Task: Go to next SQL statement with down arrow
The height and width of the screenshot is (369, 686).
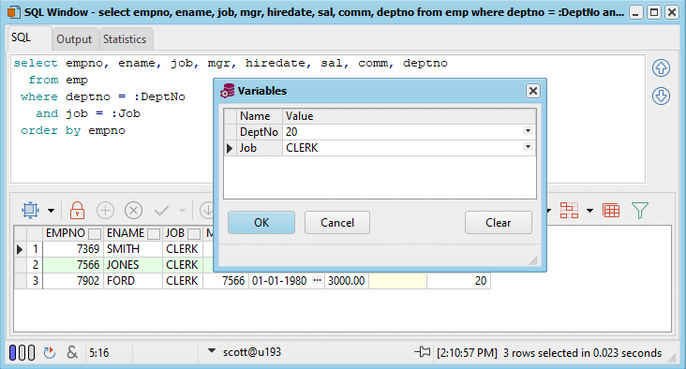Action: 661,96
